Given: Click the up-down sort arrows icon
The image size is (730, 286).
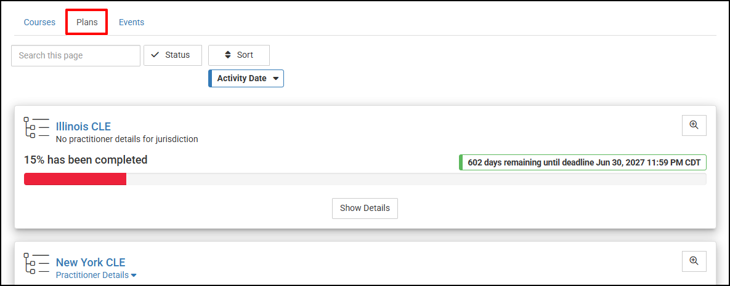Looking at the screenshot, I should click(227, 55).
